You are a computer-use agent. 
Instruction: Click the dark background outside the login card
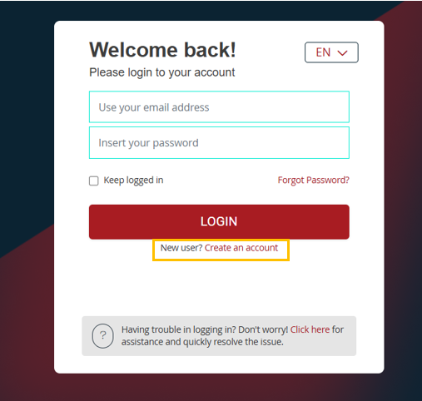coord(27,111)
